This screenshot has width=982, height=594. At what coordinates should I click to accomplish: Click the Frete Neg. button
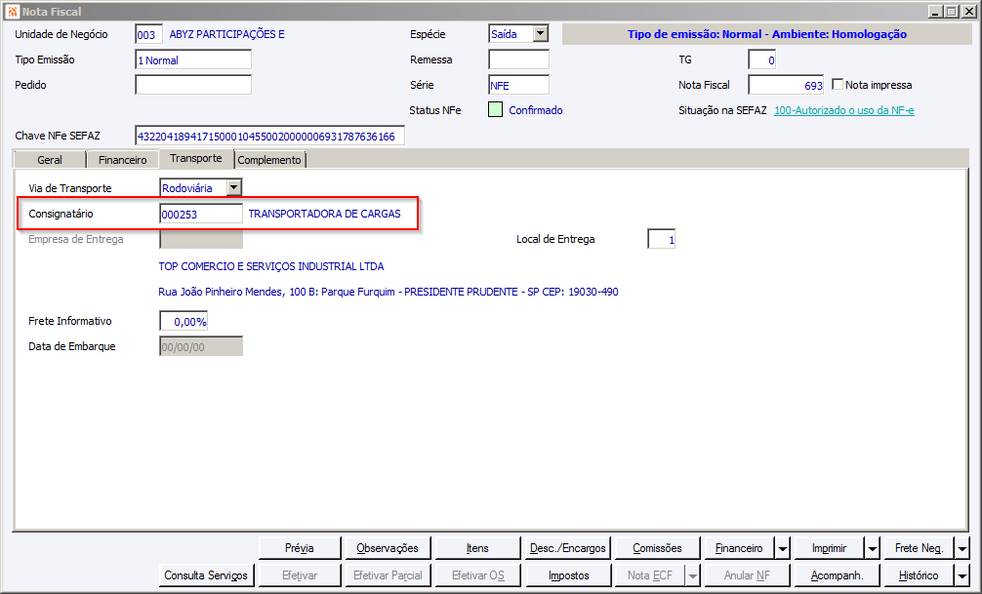[x=919, y=548]
